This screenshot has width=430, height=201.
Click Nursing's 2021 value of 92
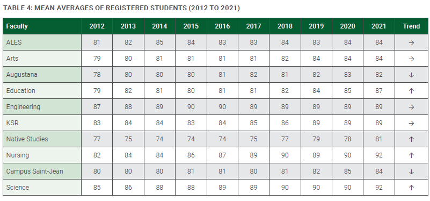click(x=379, y=155)
